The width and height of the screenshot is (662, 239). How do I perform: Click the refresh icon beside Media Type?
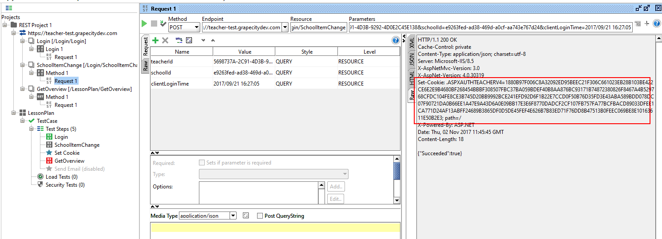(246, 215)
